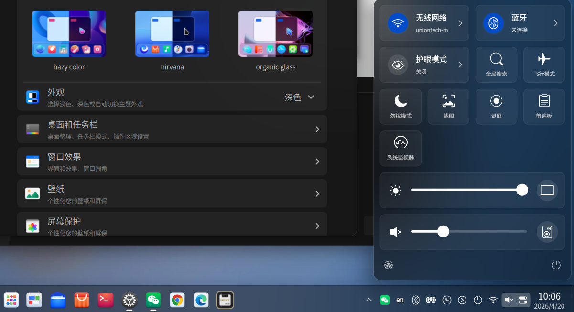Start 录屏 screen recording
This screenshot has height=312, width=574.
click(496, 107)
